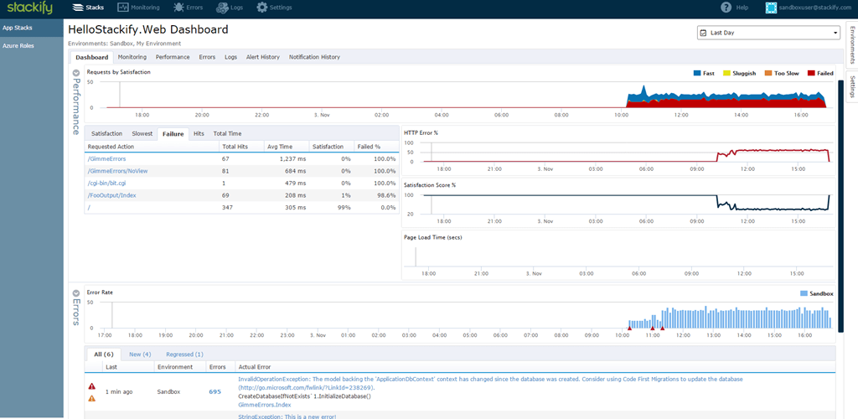Viewport: 858px width, 419px height.
Task: Select the Total Time sub-tab
Action: [x=227, y=133]
